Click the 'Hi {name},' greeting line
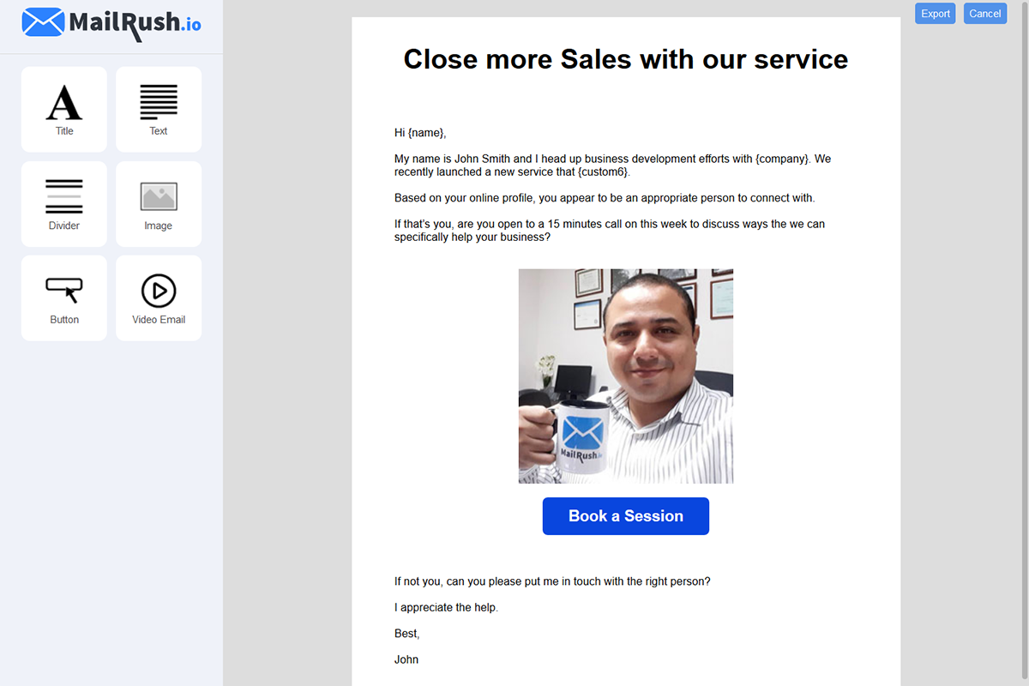 (420, 133)
